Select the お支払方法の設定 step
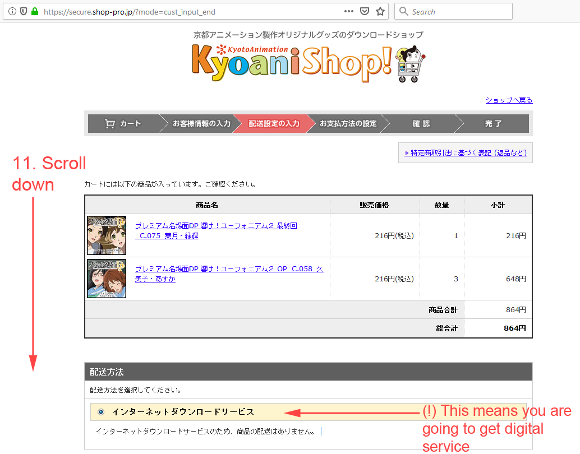This screenshot has width=580, height=454. (x=348, y=123)
